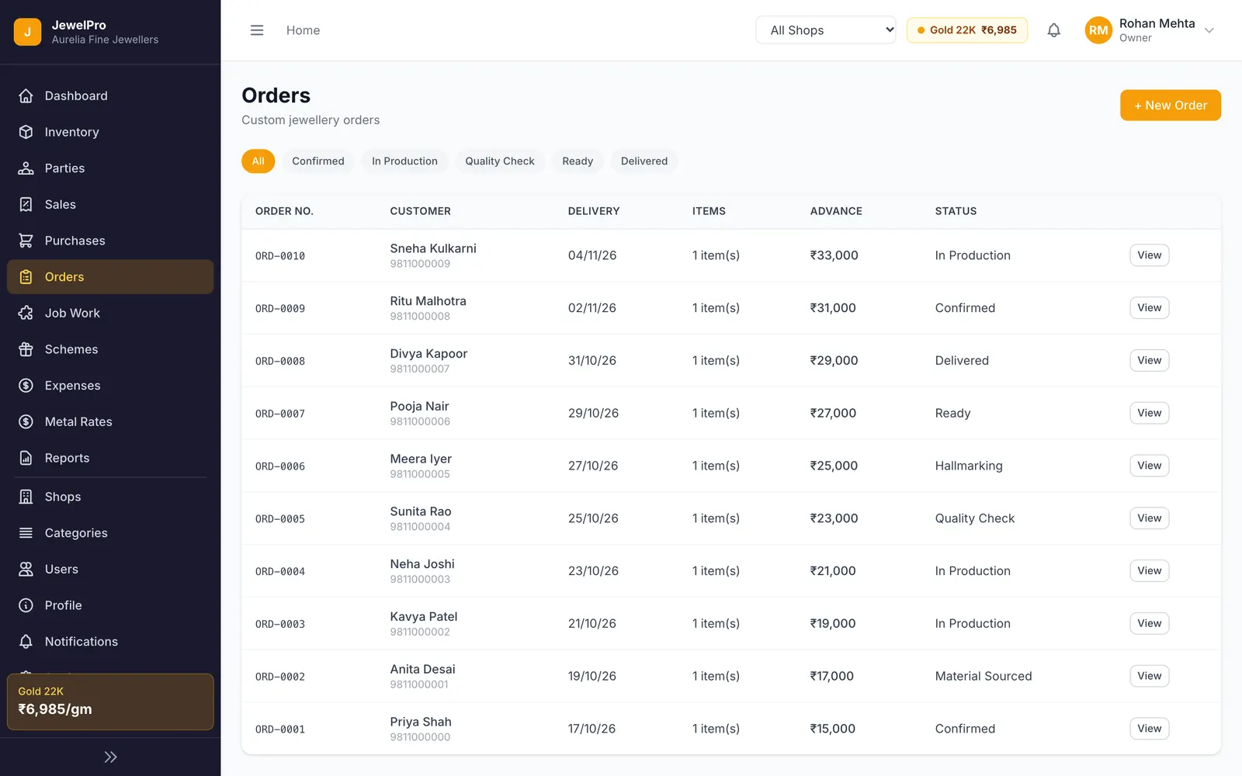Open Dashboard home icon in sidebar

(x=26, y=95)
